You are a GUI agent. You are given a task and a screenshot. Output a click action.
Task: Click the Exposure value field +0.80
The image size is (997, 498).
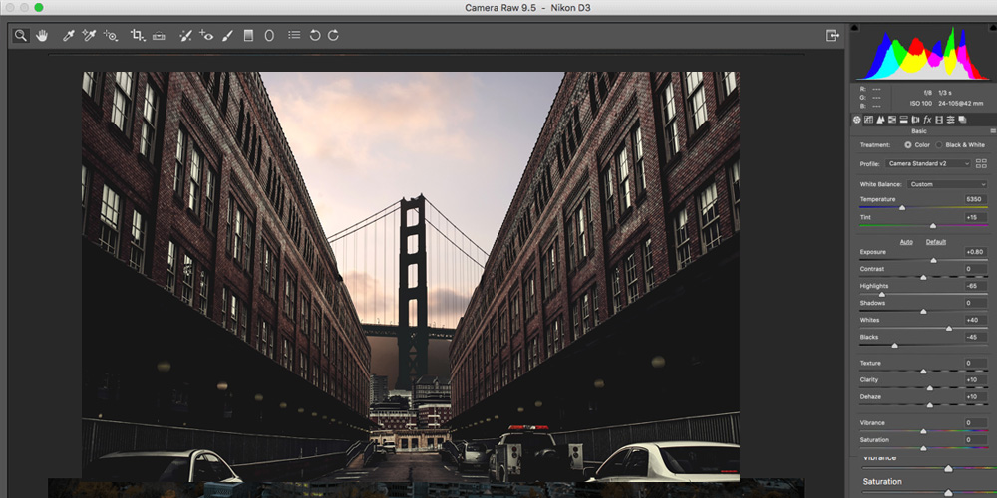[975, 252]
